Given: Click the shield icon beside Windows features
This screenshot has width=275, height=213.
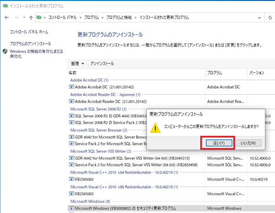Looking at the screenshot, I should point(5,51).
